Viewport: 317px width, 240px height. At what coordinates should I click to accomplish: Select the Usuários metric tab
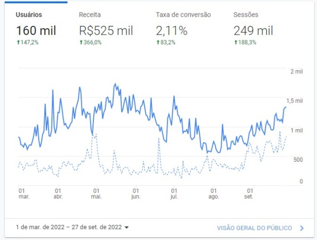[x=29, y=14]
